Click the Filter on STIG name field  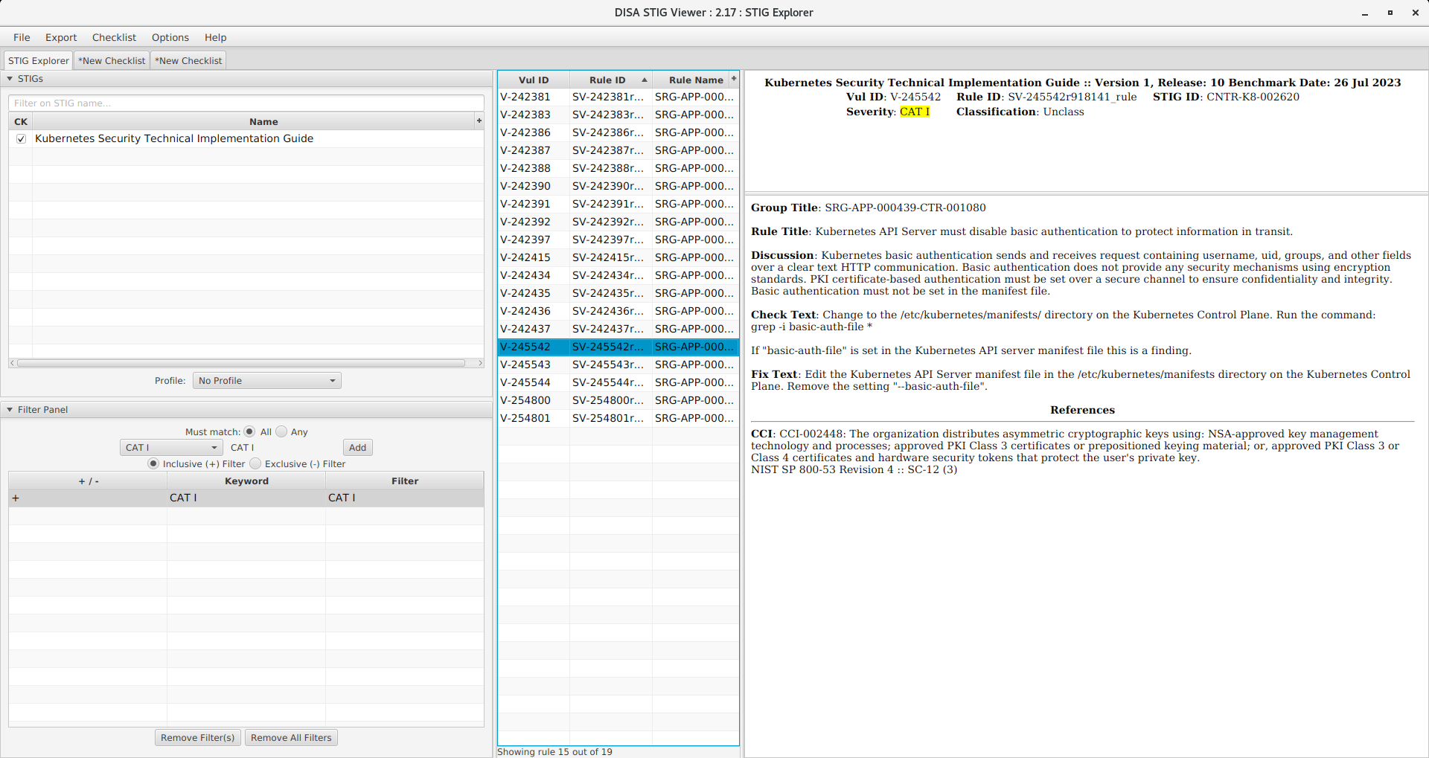246,103
